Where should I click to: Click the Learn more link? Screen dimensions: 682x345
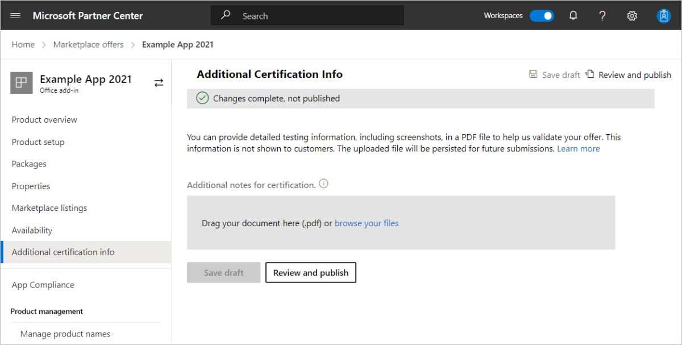click(578, 149)
